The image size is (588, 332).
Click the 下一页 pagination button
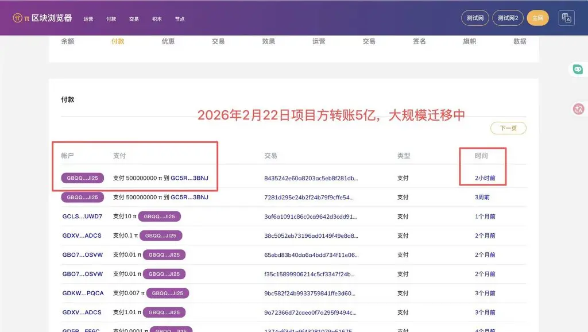coord(507,128)
